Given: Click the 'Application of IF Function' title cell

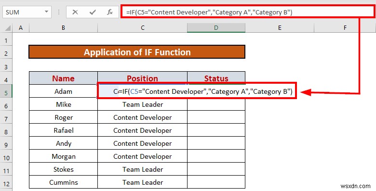Looking at the screenshot, I should click(137, 52).
